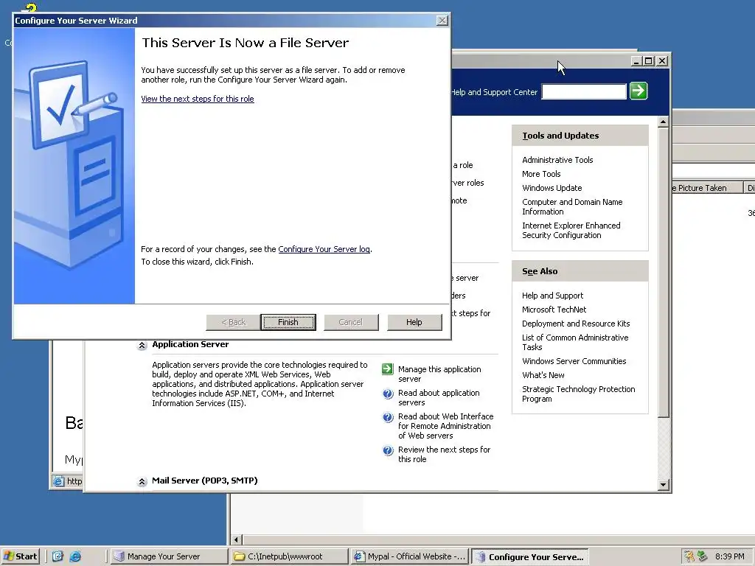The width and height of the screenshot is (755, 566).
Task: Open Computer and Domain Name Information
Action: point(572,206)
